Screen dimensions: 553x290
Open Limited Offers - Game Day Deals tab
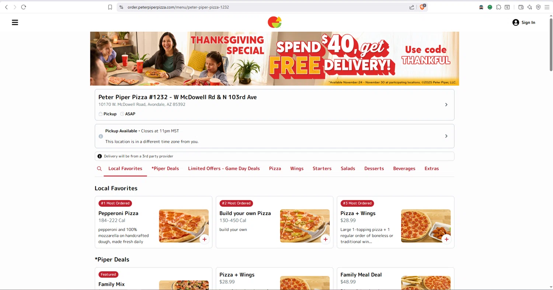click(224, 169)
